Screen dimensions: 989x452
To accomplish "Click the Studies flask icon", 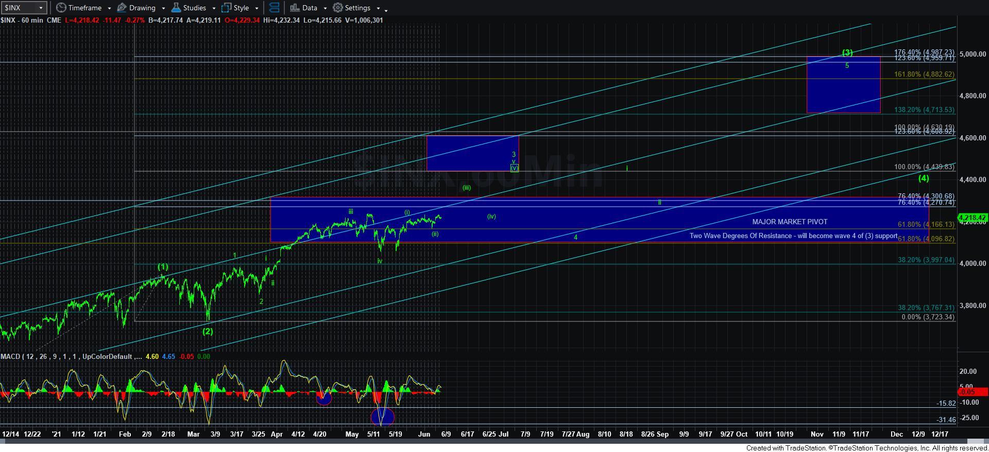I will click(x=176, y=8).
